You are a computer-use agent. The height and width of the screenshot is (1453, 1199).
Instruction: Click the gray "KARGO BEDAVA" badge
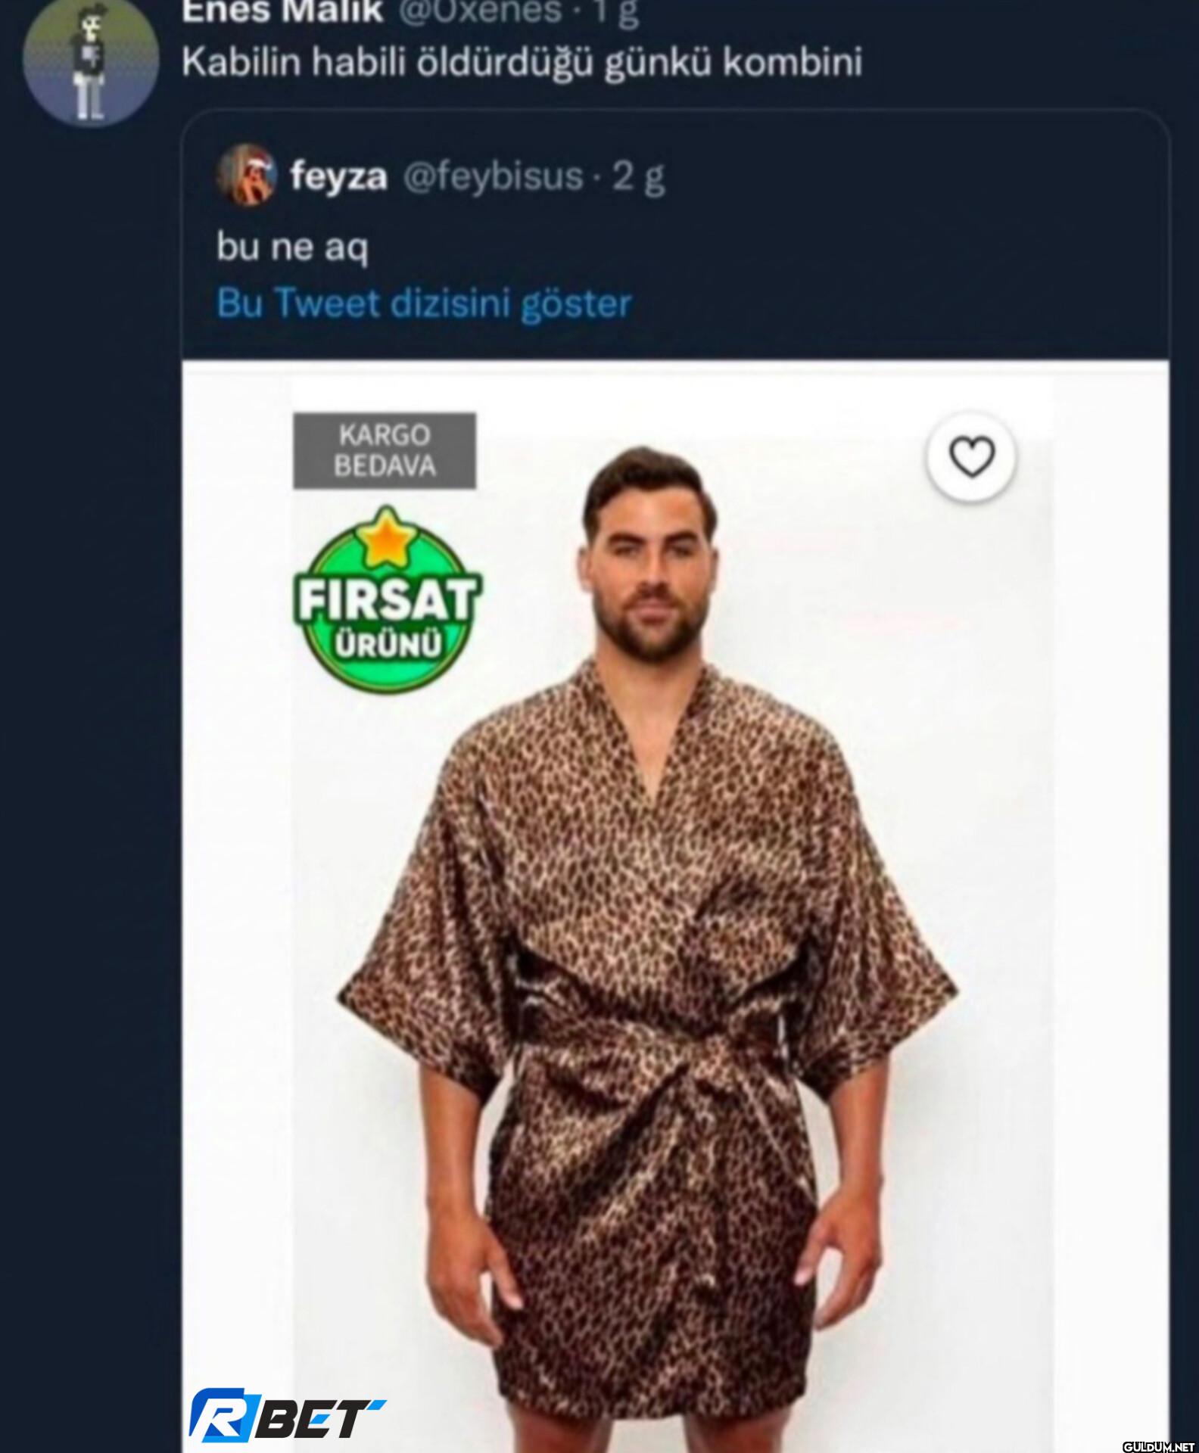(385, 450)
